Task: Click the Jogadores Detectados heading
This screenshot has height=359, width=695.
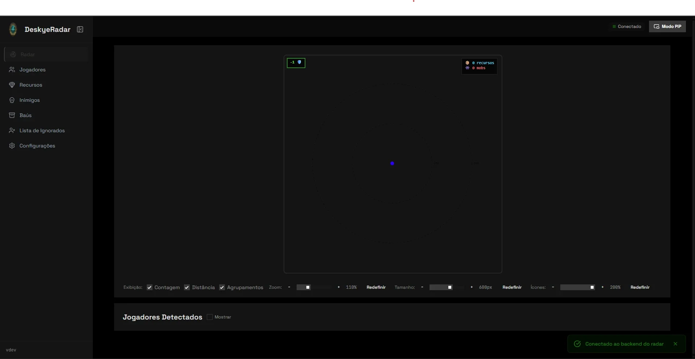Action: tap(162, 317)
